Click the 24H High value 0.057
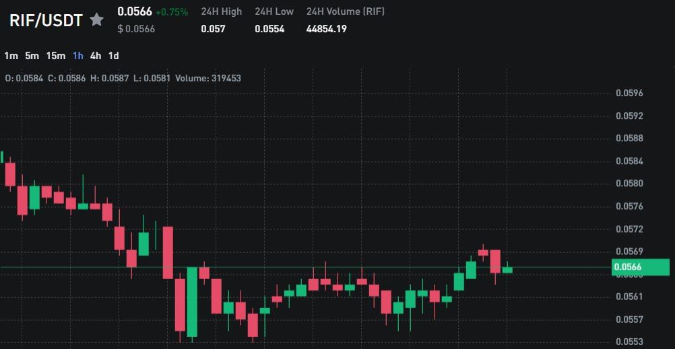 coord(213,29)
